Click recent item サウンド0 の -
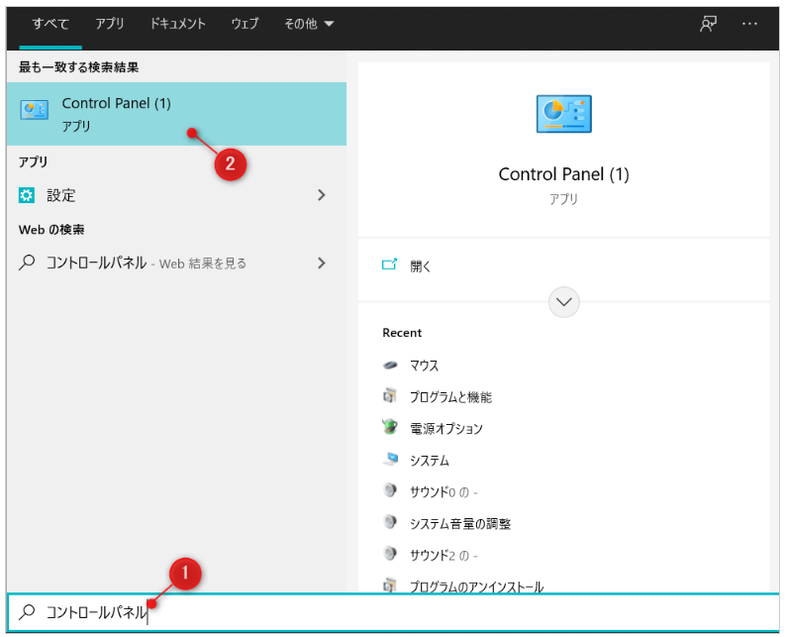Screen dimensions: 786x637 443,492
